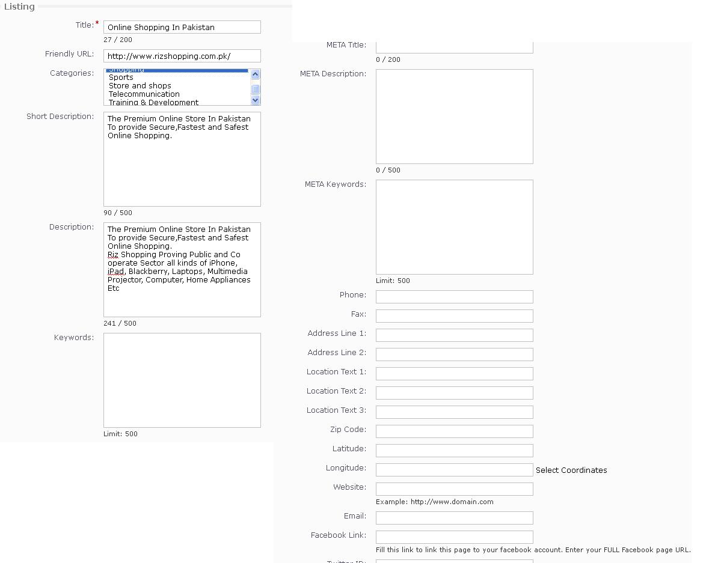This screenshot has height=563, width=718.
Task: Click the Location Text 1 field
Action: (x=454, y=374)
